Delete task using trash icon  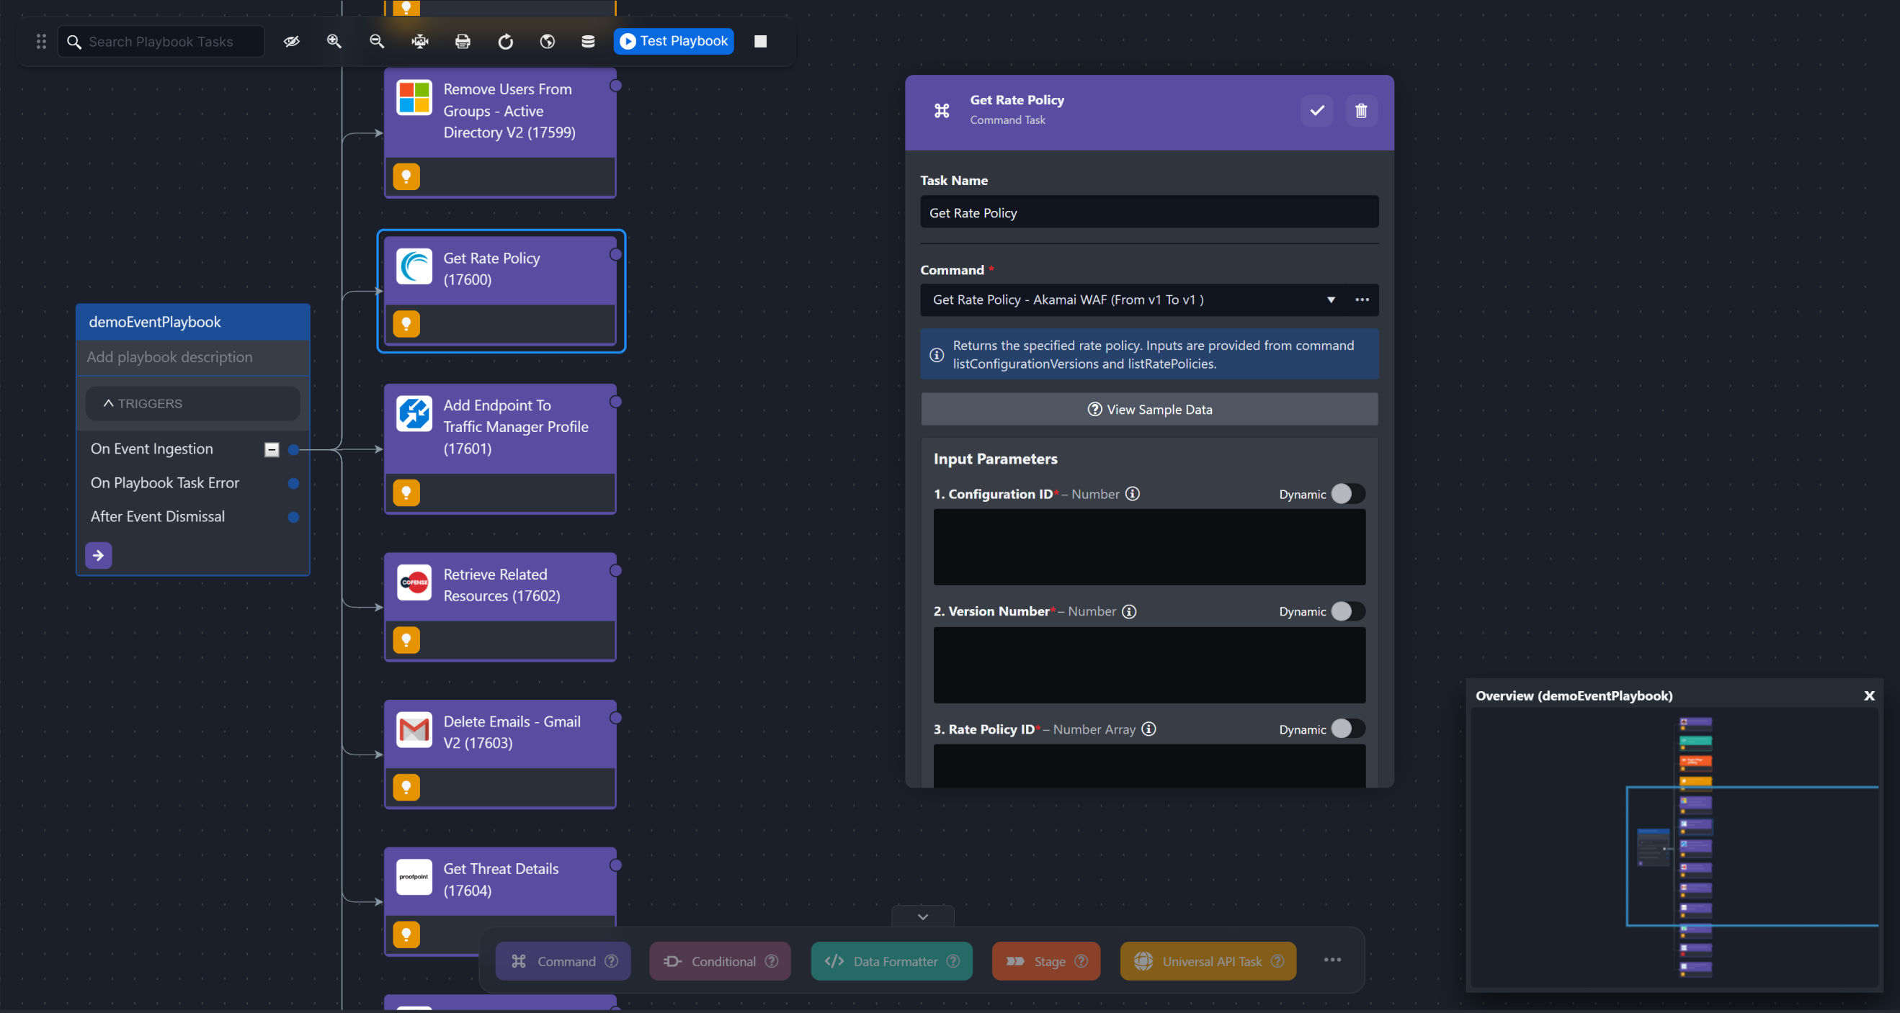click(x=1361, y=111)
